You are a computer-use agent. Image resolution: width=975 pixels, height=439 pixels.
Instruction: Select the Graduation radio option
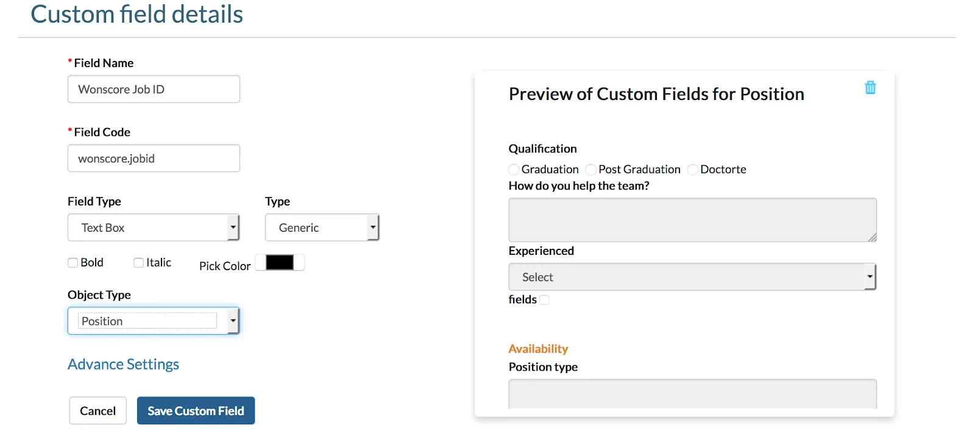click(514, 170)
